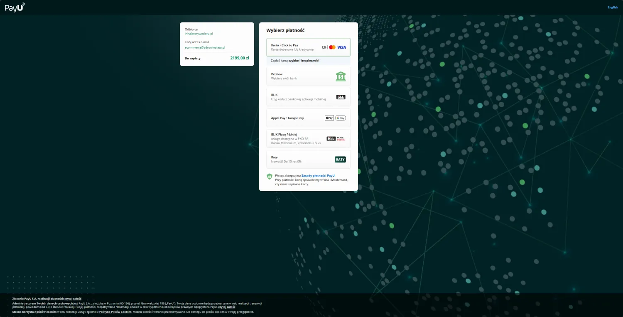Image resolution: width=623 pixels, height=317 pixels.
Task: Open Polityką Plików Cookies link
Action: (115, 312)
